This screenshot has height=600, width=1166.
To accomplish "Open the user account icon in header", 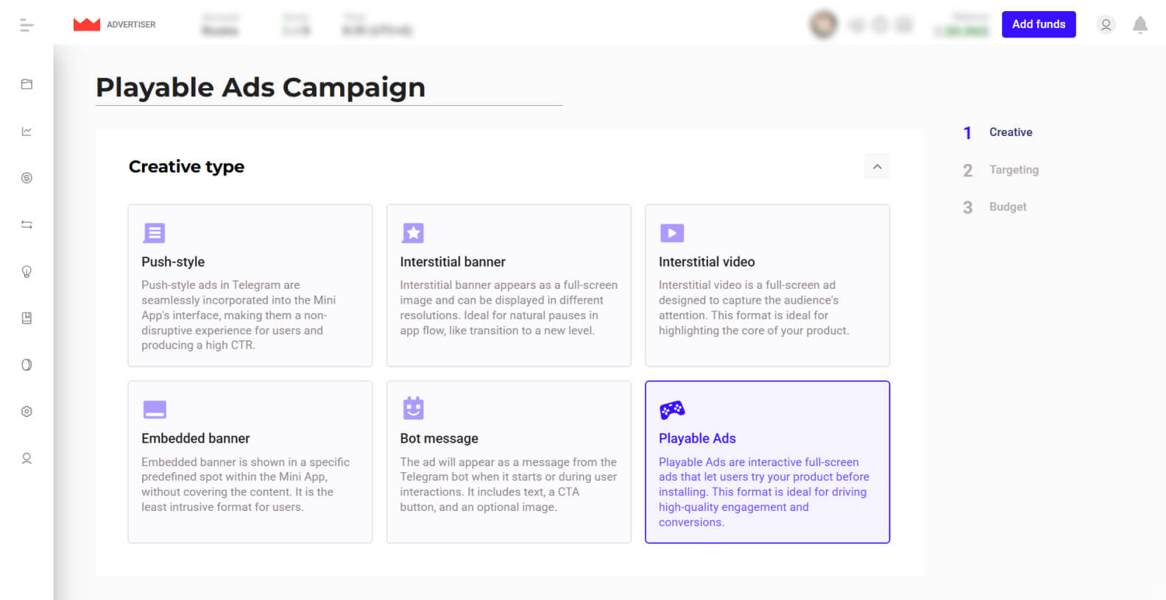I will [1105, 25].
